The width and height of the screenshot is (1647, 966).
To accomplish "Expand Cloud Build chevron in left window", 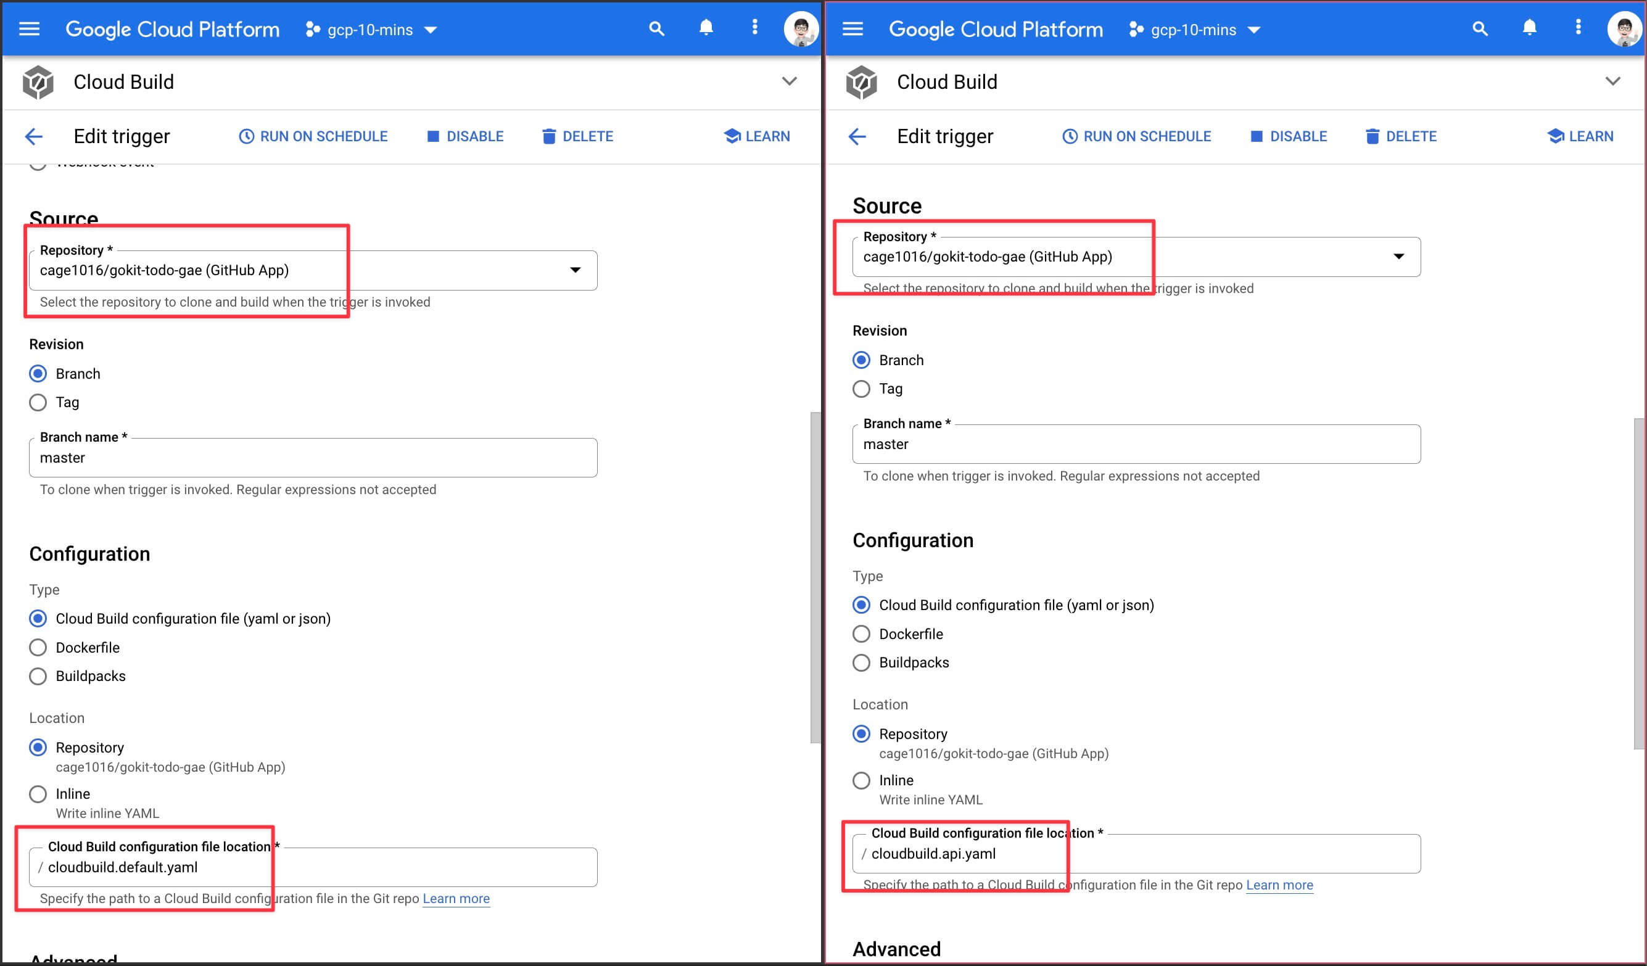I will tap(790, 81).
